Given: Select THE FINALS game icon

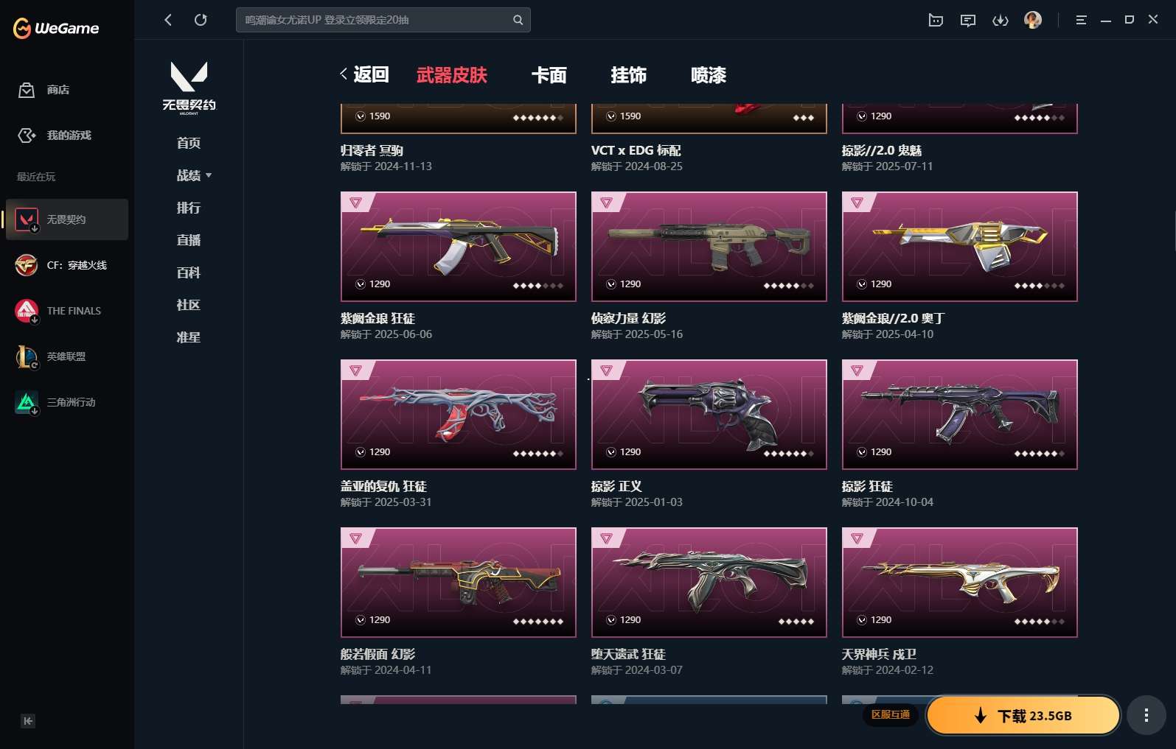Looking at the screenshot, I should tap(27, 311).
